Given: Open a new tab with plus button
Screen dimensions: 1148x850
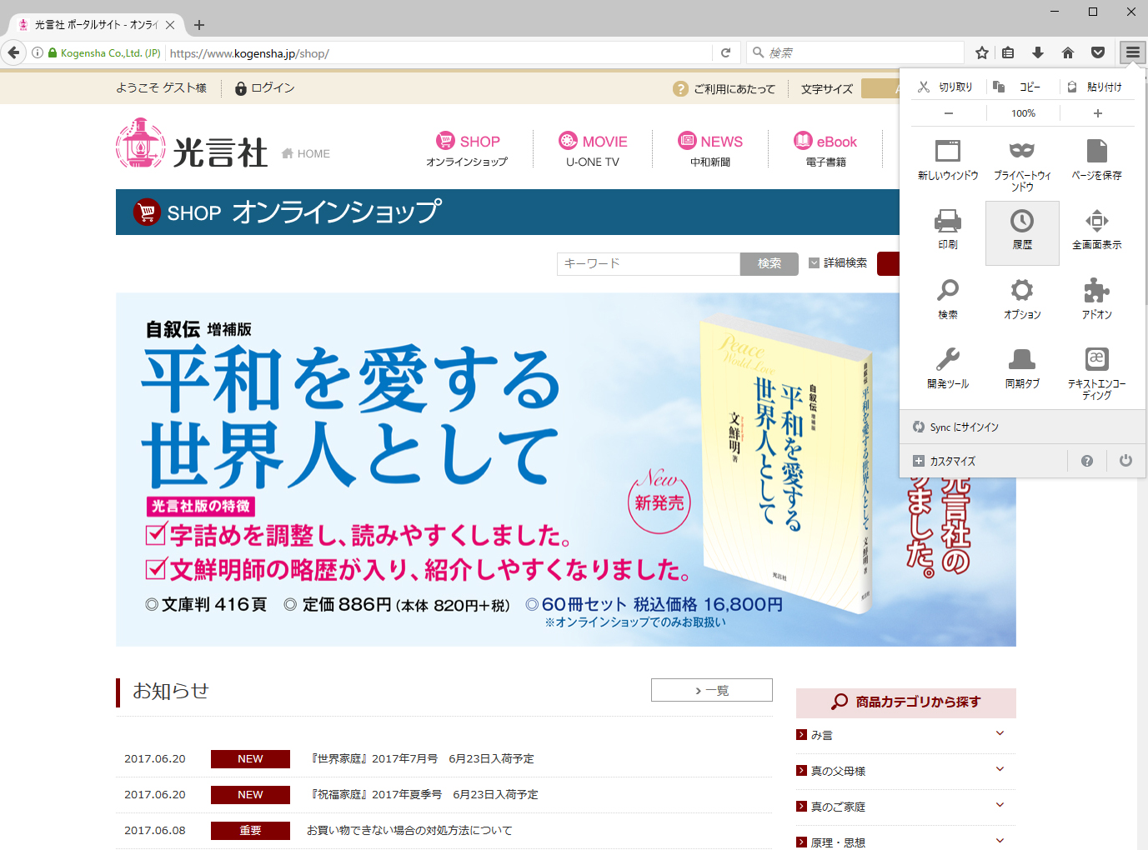Looking at the screenshot, I should (199, 25).
